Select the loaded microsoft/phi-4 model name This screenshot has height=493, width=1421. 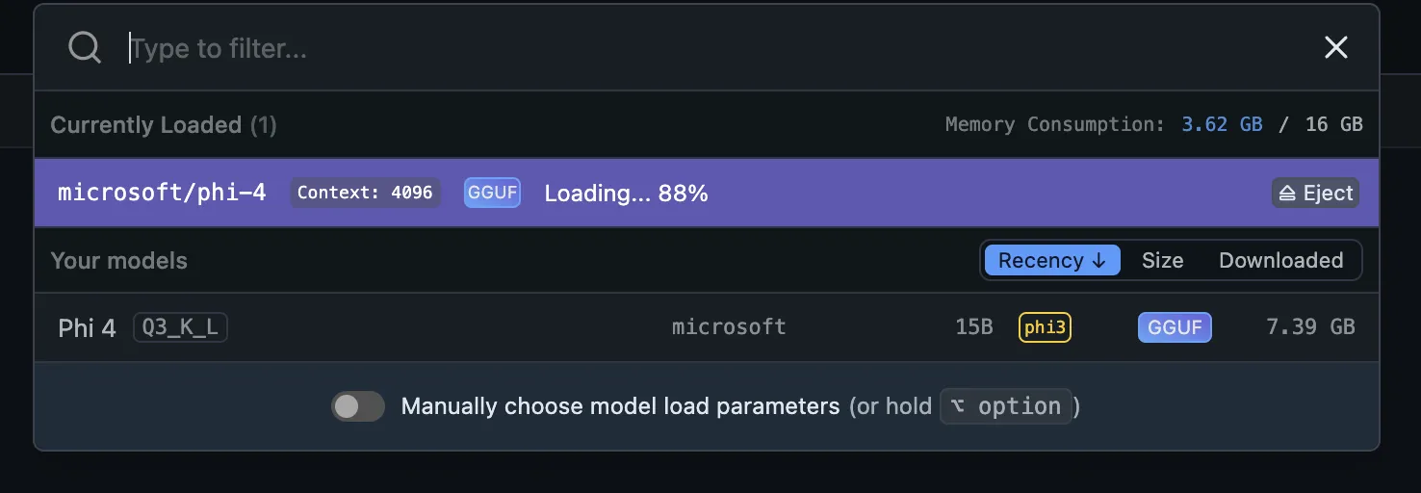tap(162, 193)
